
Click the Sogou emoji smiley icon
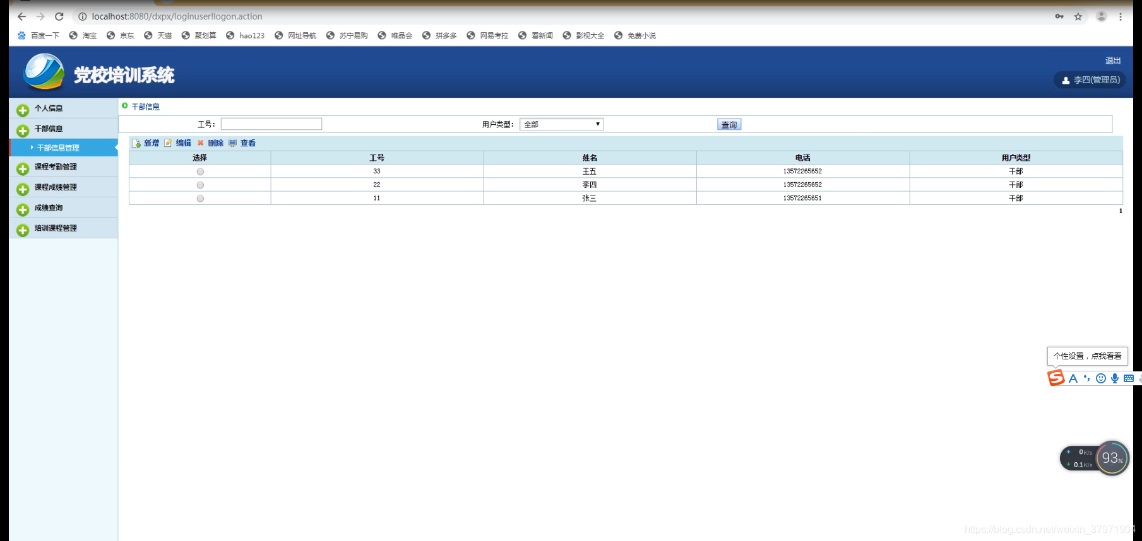[1101, 378]
